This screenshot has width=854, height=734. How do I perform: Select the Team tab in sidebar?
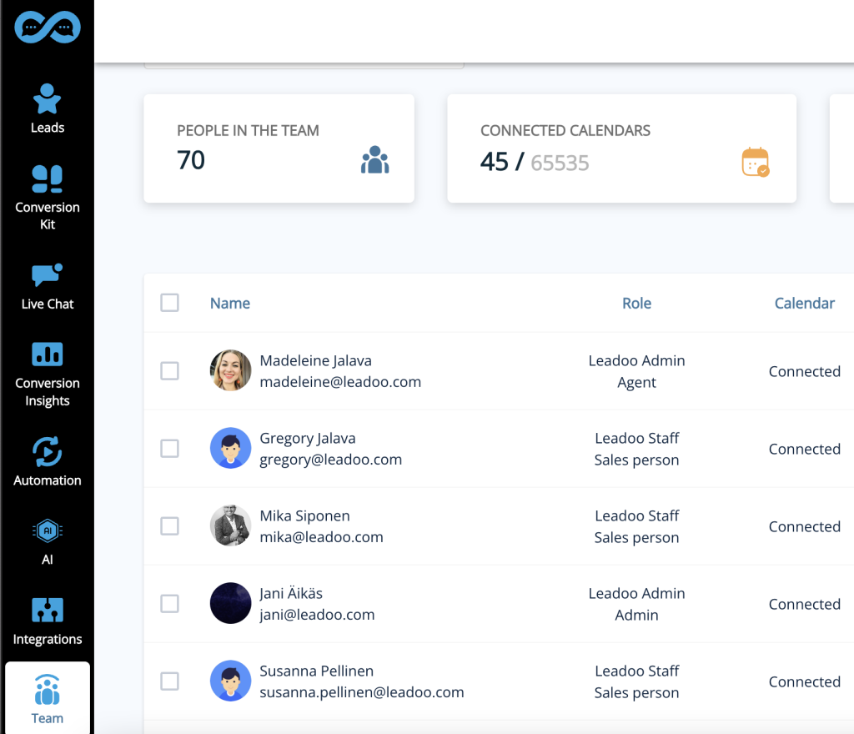48,699
